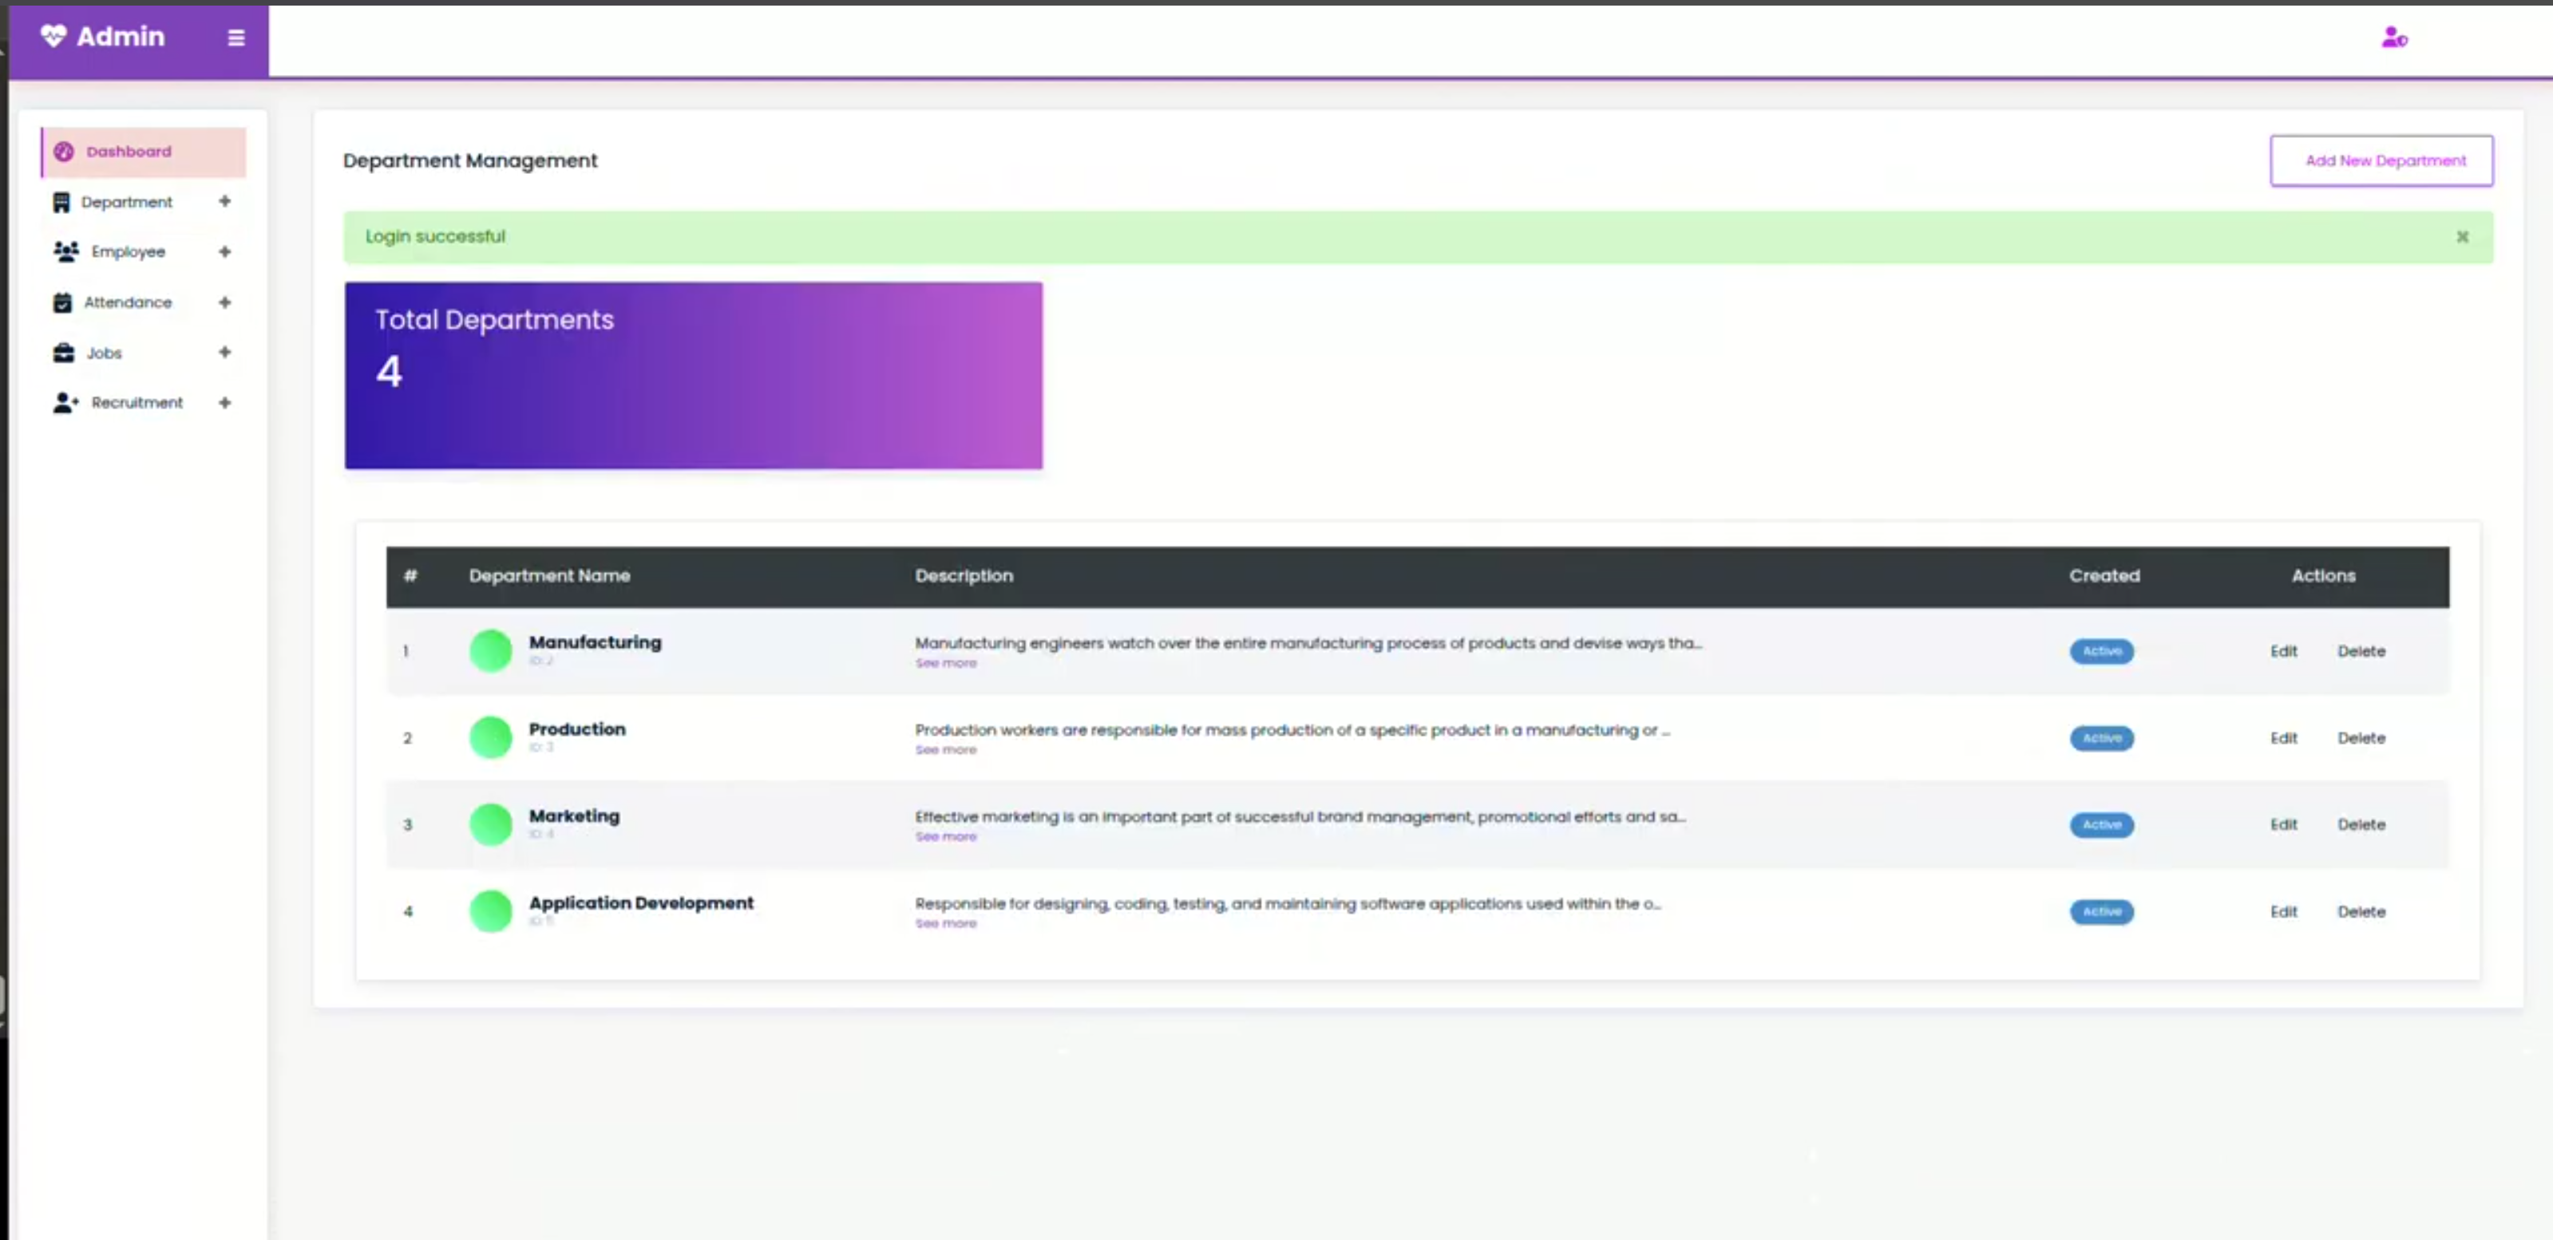Click the green avatar for Application Development
This screenshot has width=2553, height=1240.
(491, 911)
